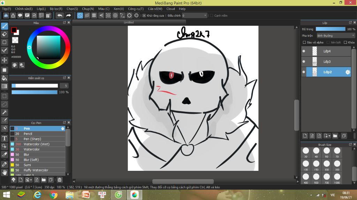Screen dimensions: 357x200
Task: Undock the Cọ: Pen brush panel
Action: (64, 123)
